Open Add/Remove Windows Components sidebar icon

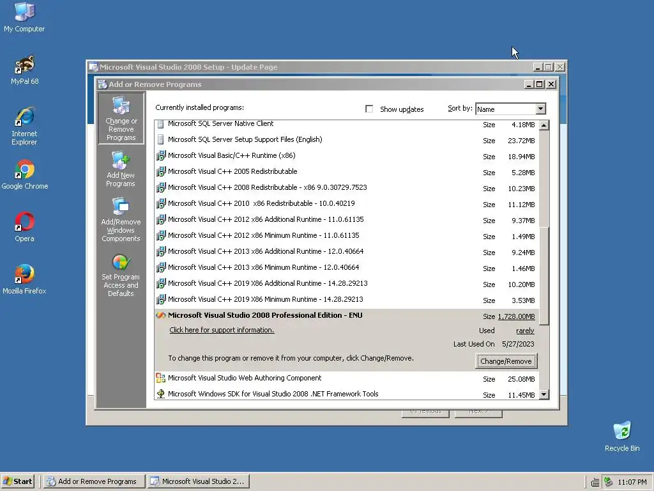121,220
